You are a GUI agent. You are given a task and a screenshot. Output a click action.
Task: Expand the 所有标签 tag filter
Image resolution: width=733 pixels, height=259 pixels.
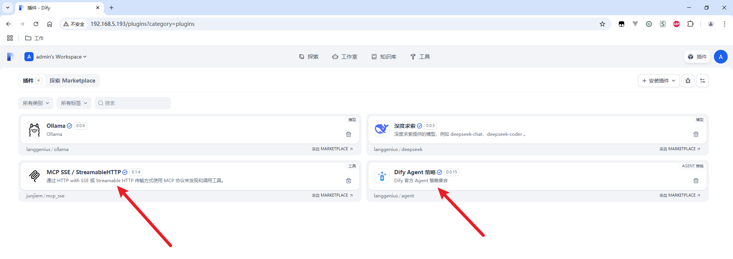pyautogui.click(x=74, y=103)
